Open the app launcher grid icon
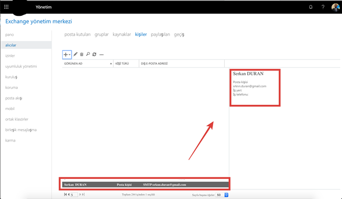Screen dimensions: 342x199 tap(6, 7)
